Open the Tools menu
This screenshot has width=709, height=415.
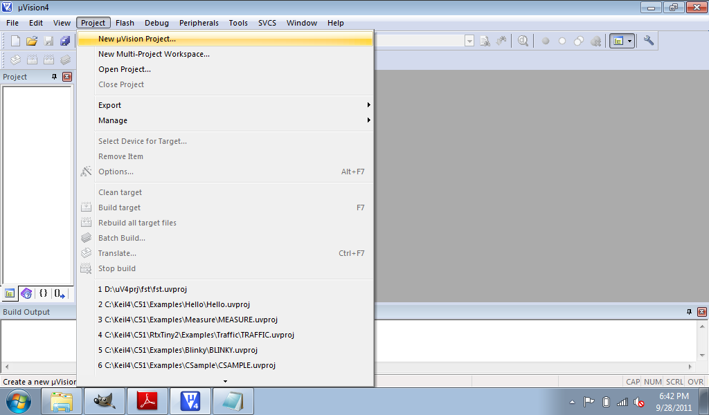[238, 23]
